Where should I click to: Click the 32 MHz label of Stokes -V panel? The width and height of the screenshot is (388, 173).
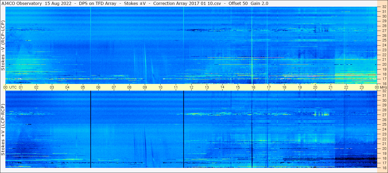tap(384, 7)
